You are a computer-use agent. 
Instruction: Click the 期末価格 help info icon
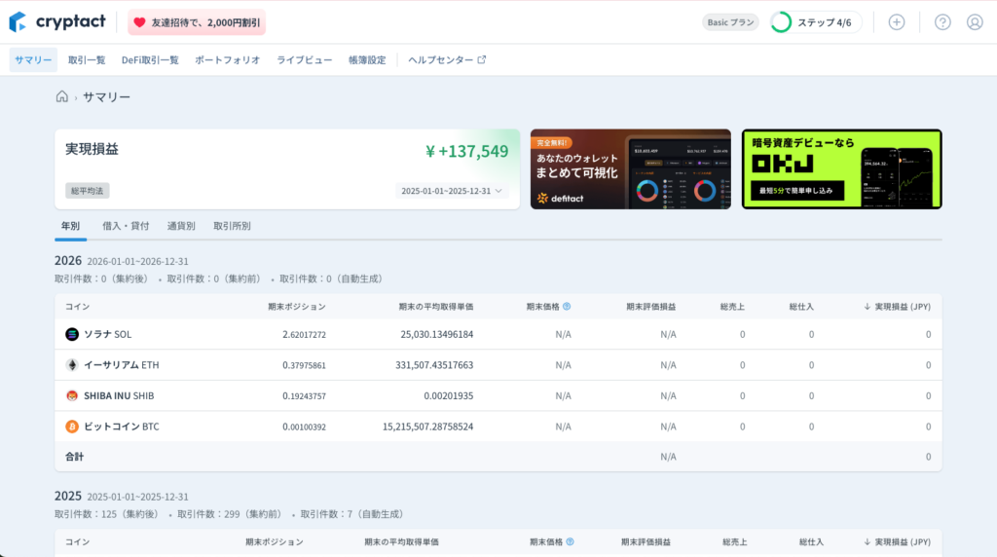567,306
